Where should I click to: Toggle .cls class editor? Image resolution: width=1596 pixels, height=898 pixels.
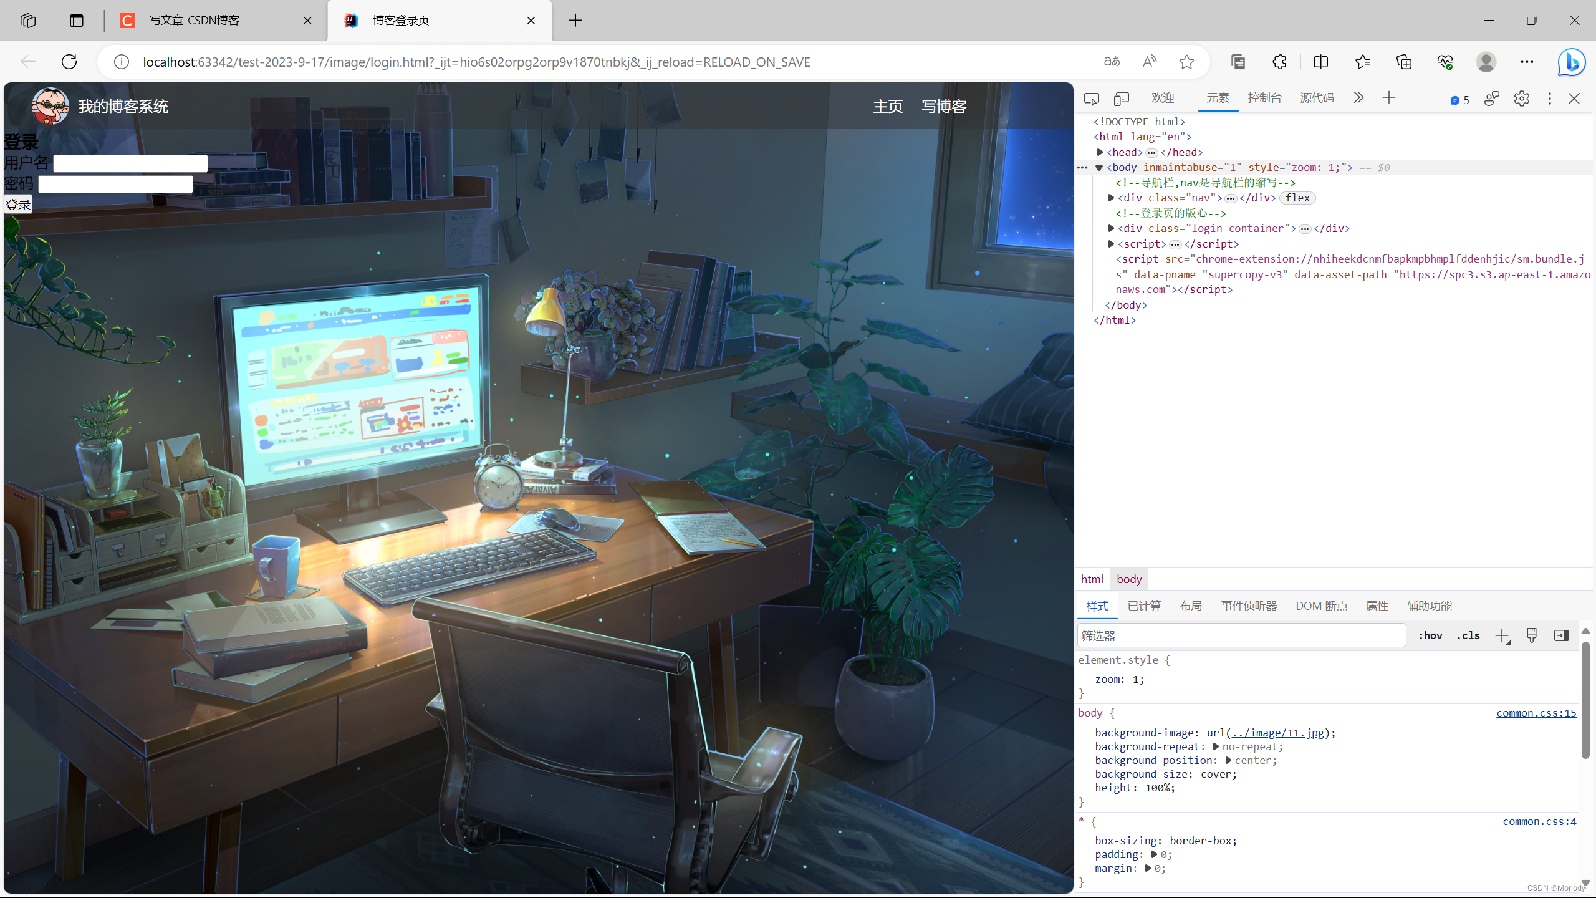coord(1468,635)
